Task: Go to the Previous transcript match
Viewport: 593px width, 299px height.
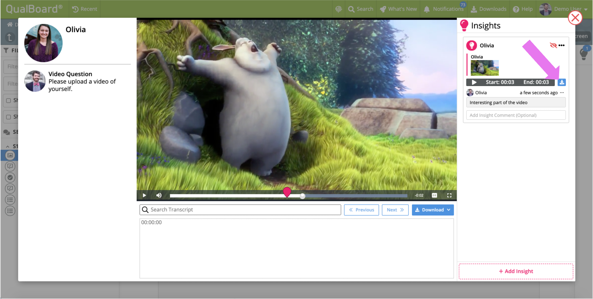Action: coord(361,210)
